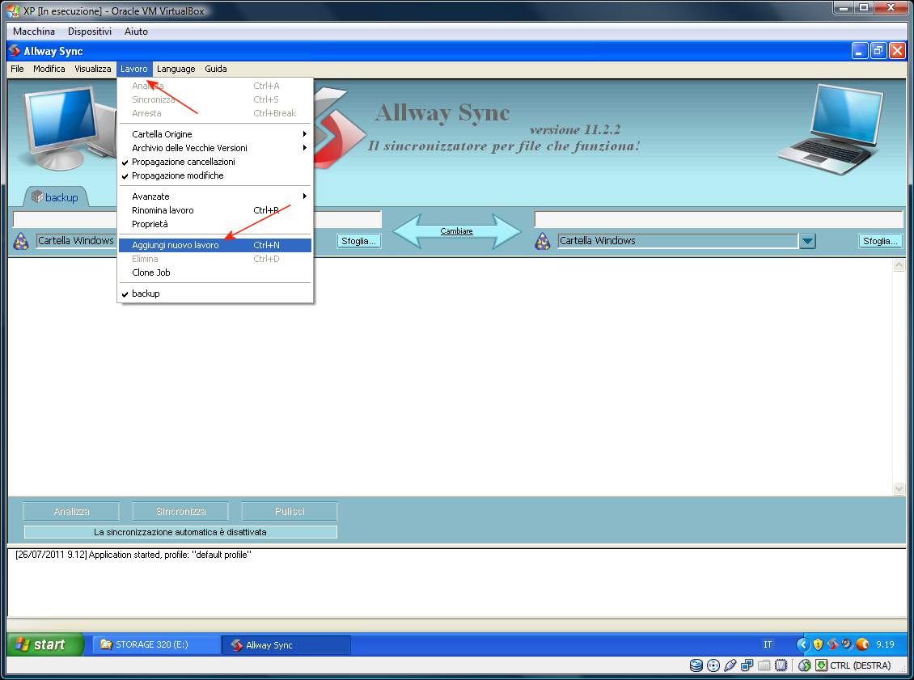Click the "Application started" log entry
The height and width of the screenshot is (680, 914).
tap(133, 555)
